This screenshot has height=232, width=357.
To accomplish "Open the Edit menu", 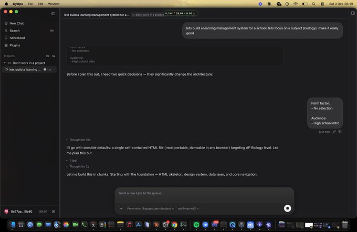I will point(40,4).
